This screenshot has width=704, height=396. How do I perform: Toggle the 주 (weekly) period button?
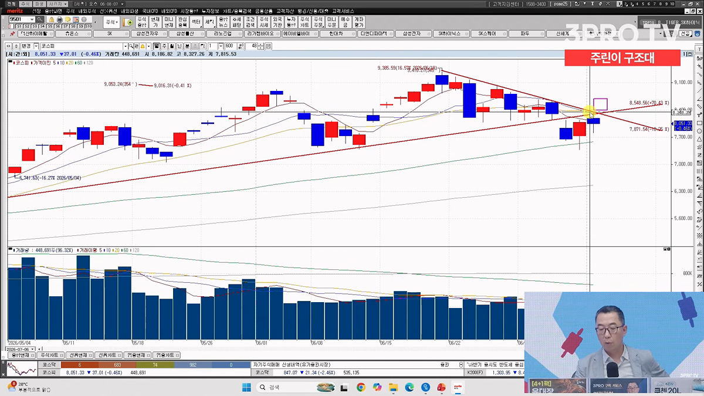coord(164,46)
